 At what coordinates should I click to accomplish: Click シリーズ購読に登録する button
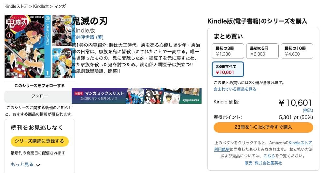(39, 141)
